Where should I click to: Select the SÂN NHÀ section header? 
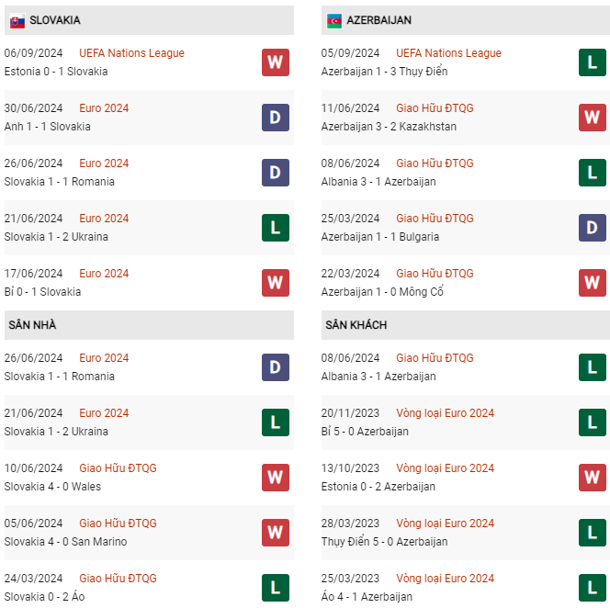click(x=149, y=325)
